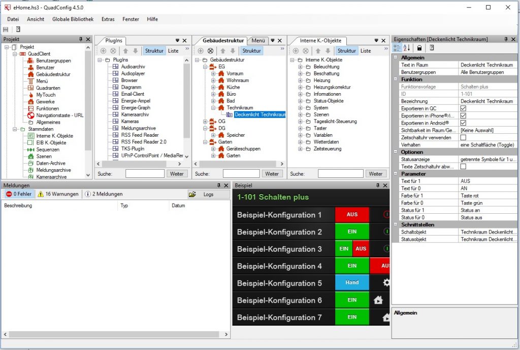Image resolution: width=520 pixels, height=350 pixels.
Task: Click horizontal scrollbar in Meldungen panel
Action: coord(114,334)
